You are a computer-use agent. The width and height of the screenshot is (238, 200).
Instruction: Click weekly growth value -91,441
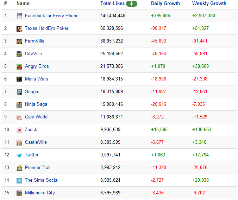click(x=200, y=41)
